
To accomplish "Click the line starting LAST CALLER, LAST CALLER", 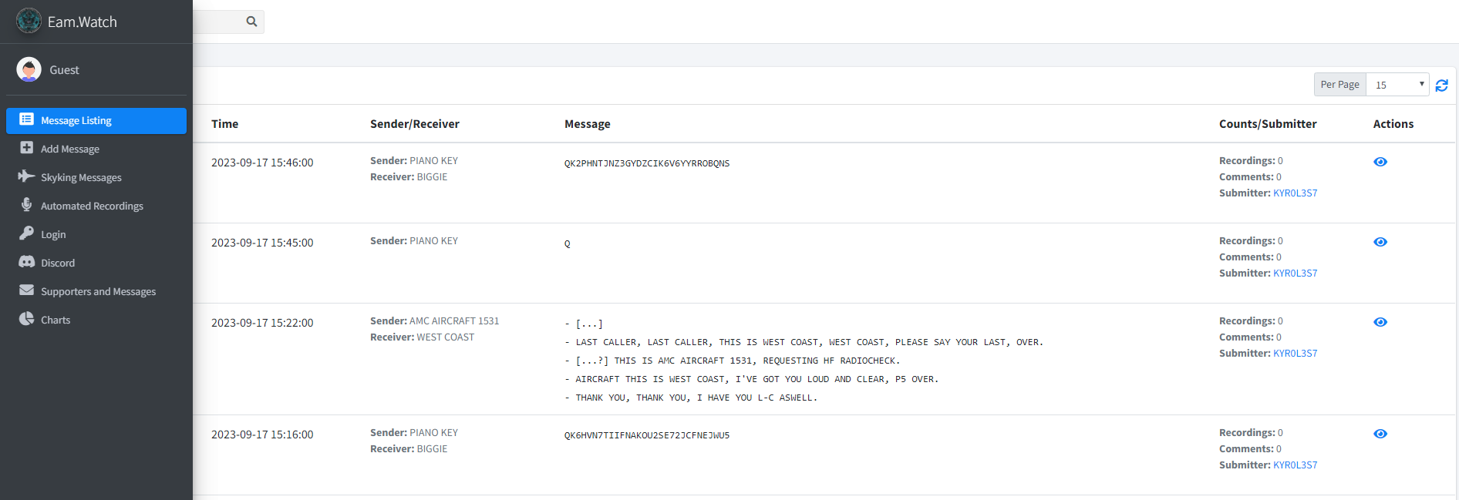I will click(x=804, y=342).
